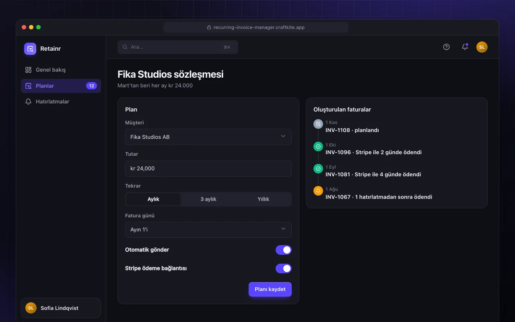This screenshot has width=515, height=322.
Task: Click the reminder bell icon for INV-1067
Action: pos(318,191)
